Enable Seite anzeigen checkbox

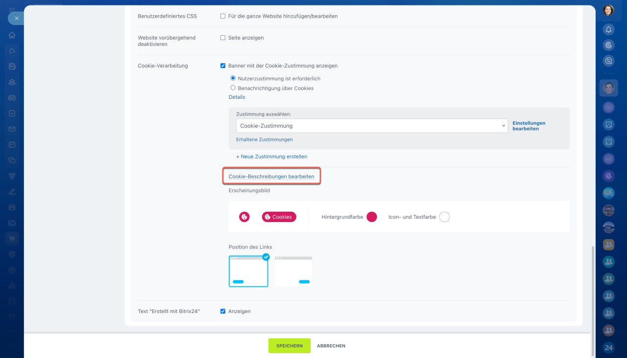[223, 38]
